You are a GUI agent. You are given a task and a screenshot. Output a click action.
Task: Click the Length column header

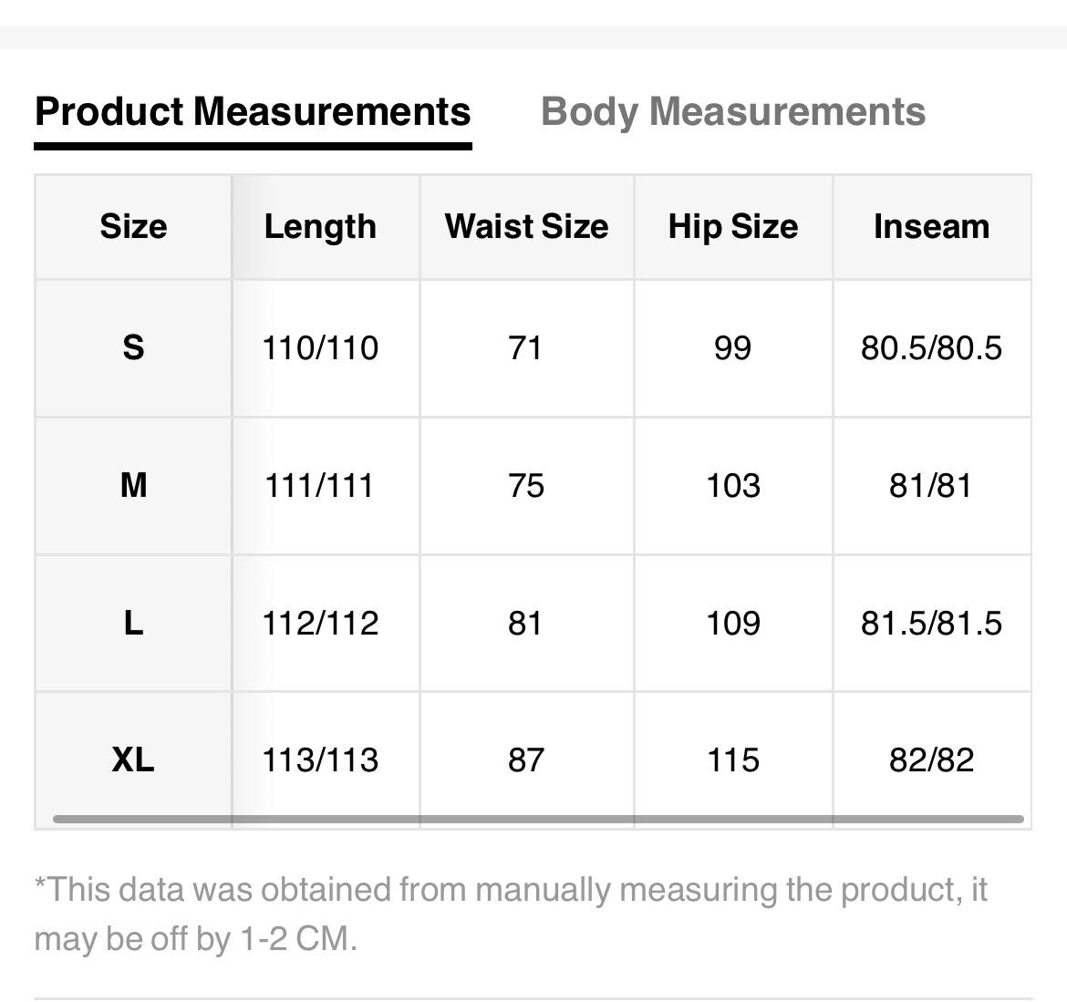pyautogui.click(x=320, y=226)
